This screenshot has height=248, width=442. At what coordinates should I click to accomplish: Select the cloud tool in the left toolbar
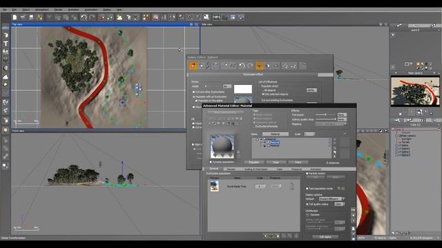[x=6, y=76]
